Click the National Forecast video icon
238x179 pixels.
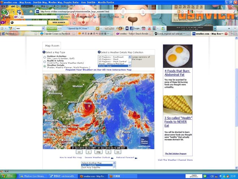pyautogui.click(x=136, y=158)
